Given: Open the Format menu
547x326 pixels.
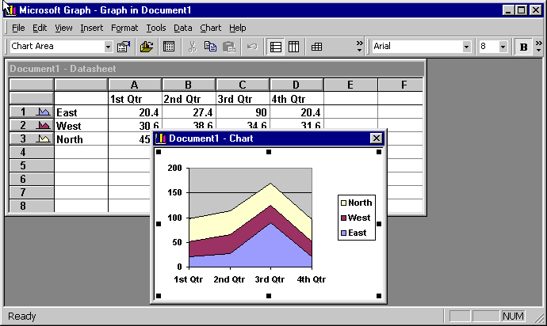Looking at the screenshot, I should click(x=124, y=28).
